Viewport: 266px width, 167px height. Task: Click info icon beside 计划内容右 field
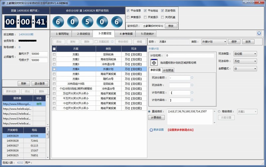(x=192, y=100)
